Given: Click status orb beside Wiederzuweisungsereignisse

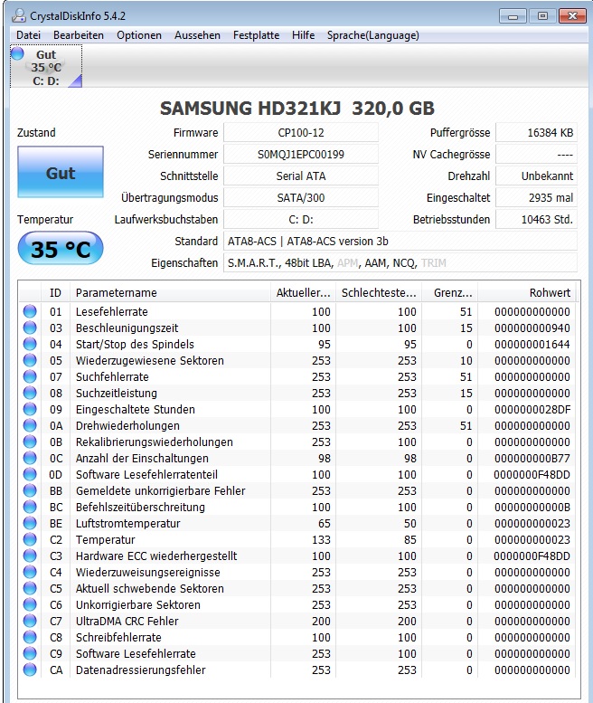Looking at the screenshot, I should click(x=30, y=572).
